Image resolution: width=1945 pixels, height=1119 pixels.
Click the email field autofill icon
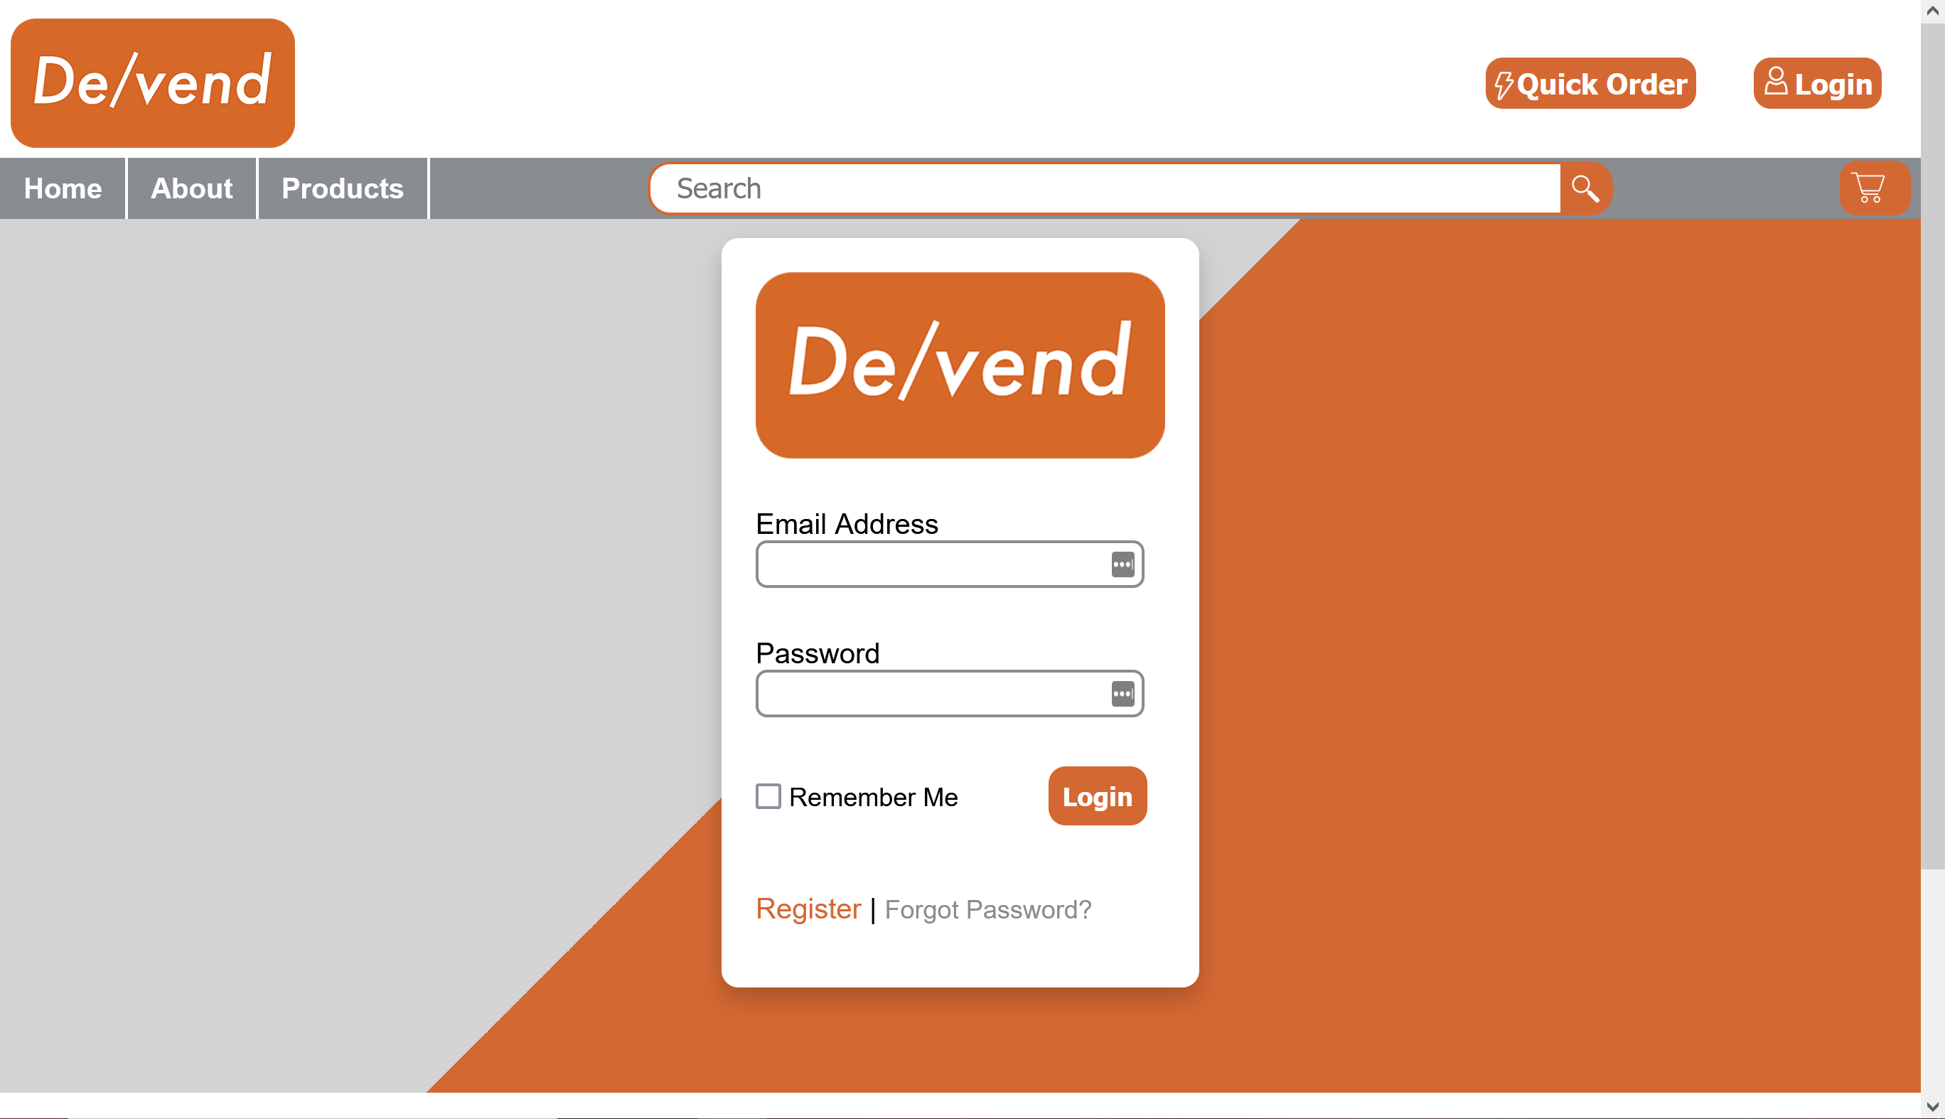point(1122,564)
